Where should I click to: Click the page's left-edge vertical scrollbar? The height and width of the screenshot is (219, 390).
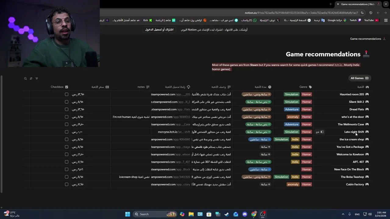[2, 134]
